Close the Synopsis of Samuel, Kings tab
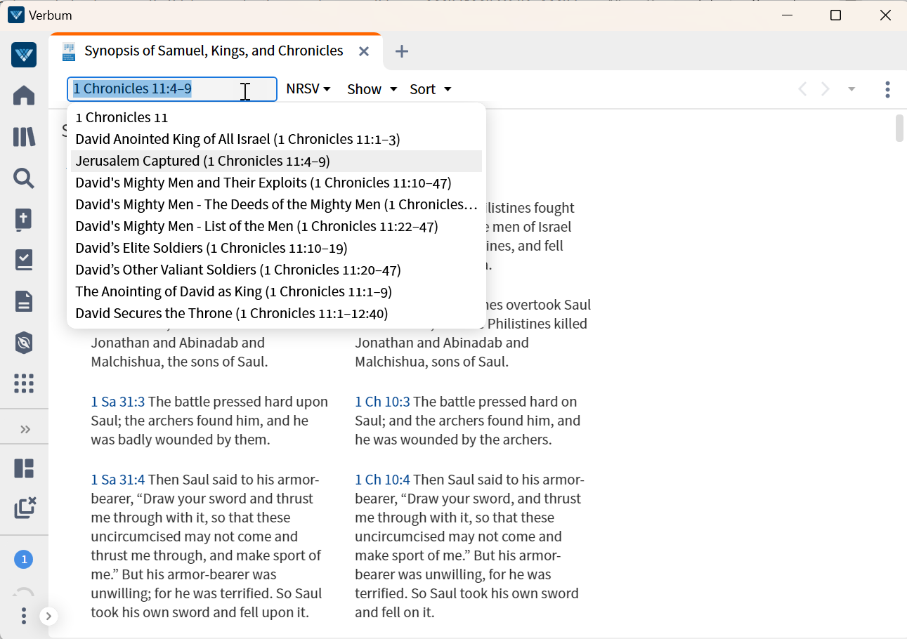The height and width of the screenshot is (639, 907). (x=364, y=51)
